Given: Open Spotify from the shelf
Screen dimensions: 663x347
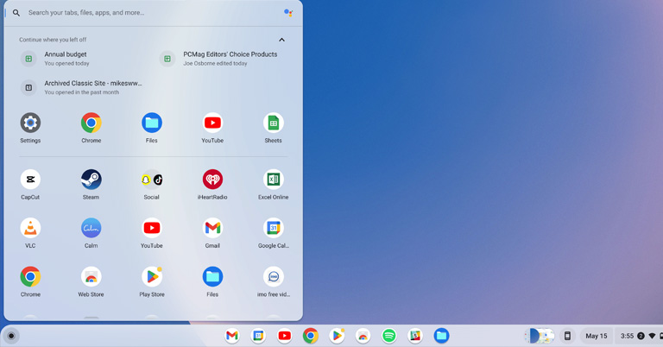Looking at the screenshot, I should (x=389, y=336).
